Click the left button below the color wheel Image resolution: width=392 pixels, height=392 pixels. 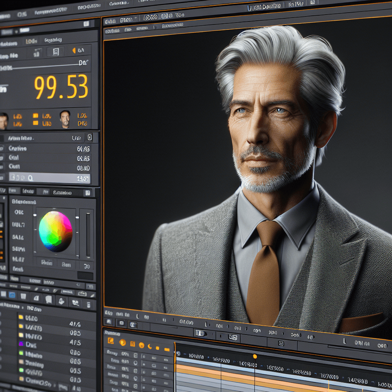(46, 263)
